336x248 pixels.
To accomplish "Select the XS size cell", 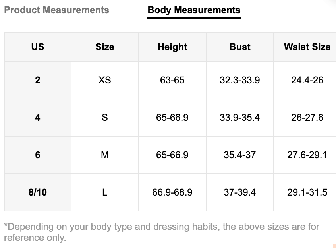I will click(x=105, y=80).
